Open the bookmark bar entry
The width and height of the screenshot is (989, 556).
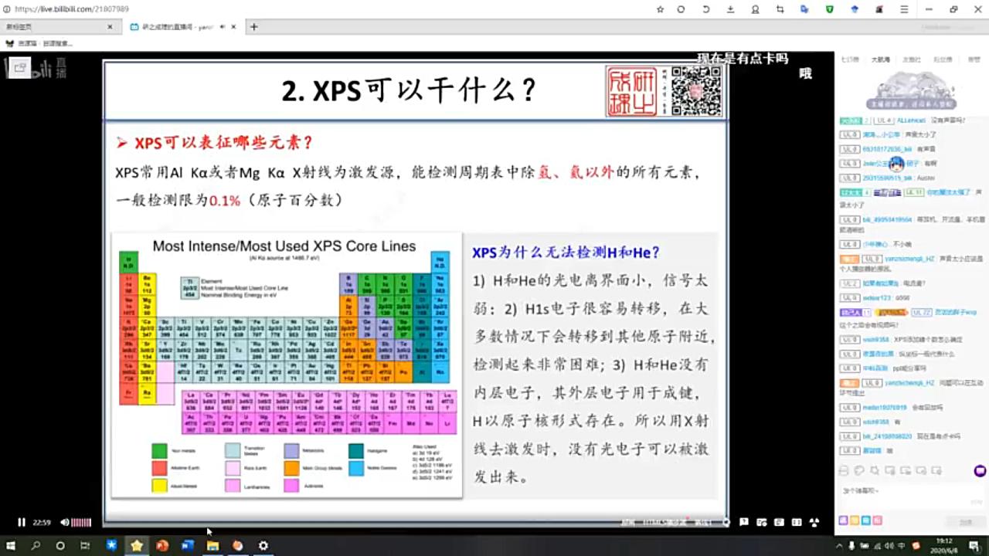(x=39, y=43)
